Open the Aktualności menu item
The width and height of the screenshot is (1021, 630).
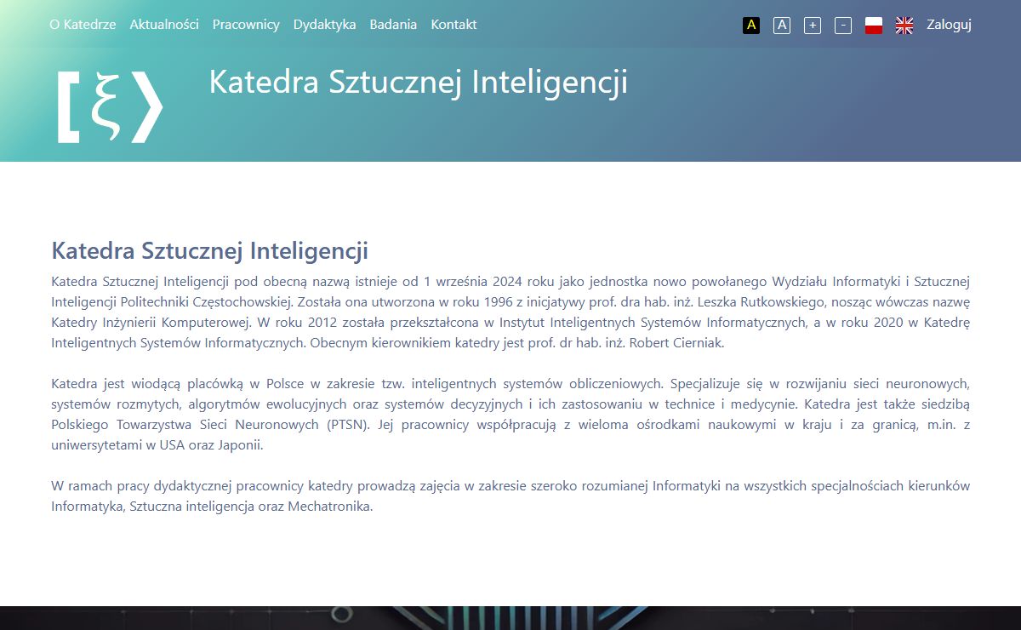coord(164,25)
